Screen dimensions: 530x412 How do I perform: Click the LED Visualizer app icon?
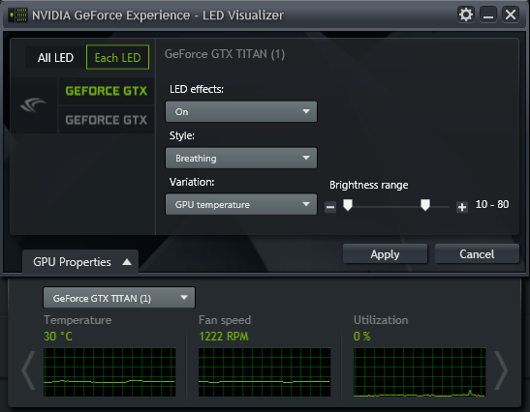(x=17, y=15)
